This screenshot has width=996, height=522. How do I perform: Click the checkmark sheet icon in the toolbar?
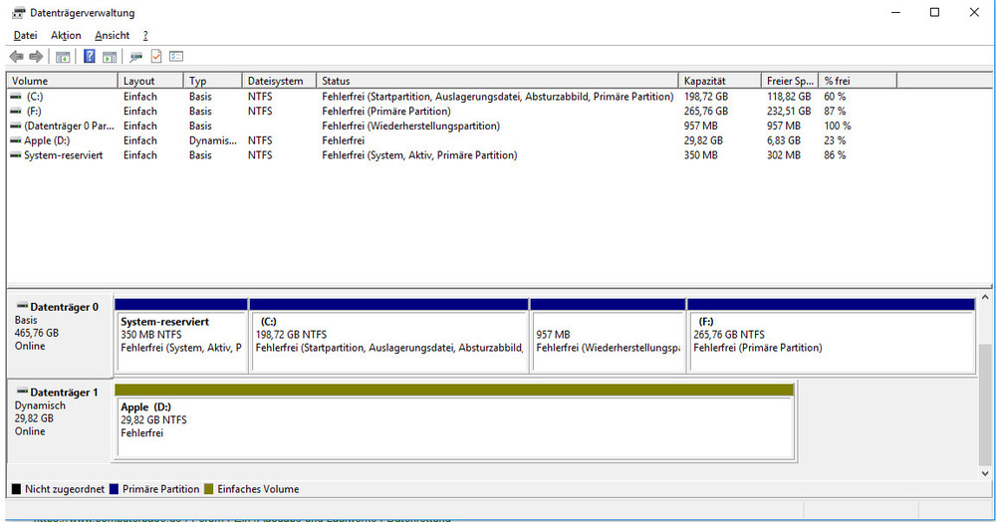pyautogui.click(x=156, y=57)
